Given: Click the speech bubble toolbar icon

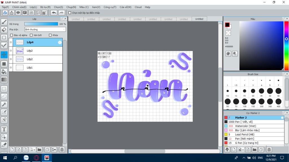Looking at the screenshot, I should [x=18, y=13].
